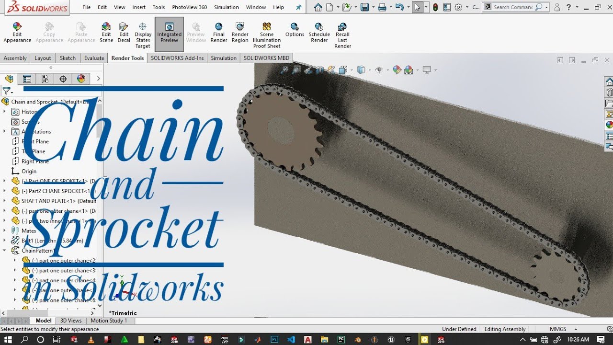Collapse the ChainPattern tree node
613x345 pixels.
pos(5,251)
